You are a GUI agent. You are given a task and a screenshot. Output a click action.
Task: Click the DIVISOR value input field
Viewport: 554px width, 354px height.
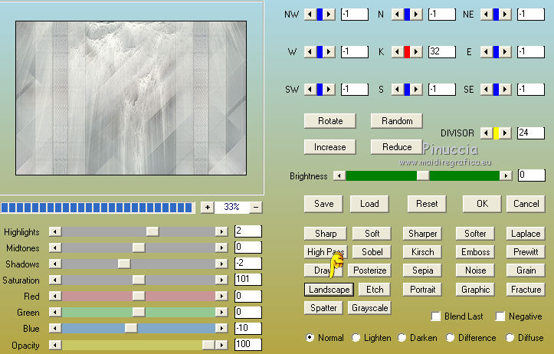(x=531, y=133)
